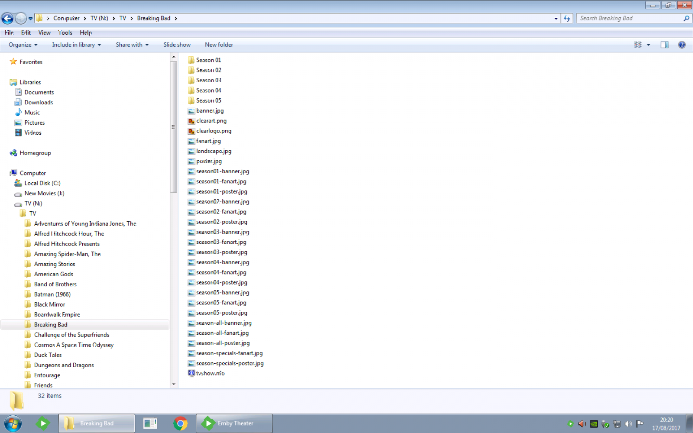Viewport: 693px width, 433px height.
Task: Click the search magnifier in the search box
Action: [x=686, y=18]
